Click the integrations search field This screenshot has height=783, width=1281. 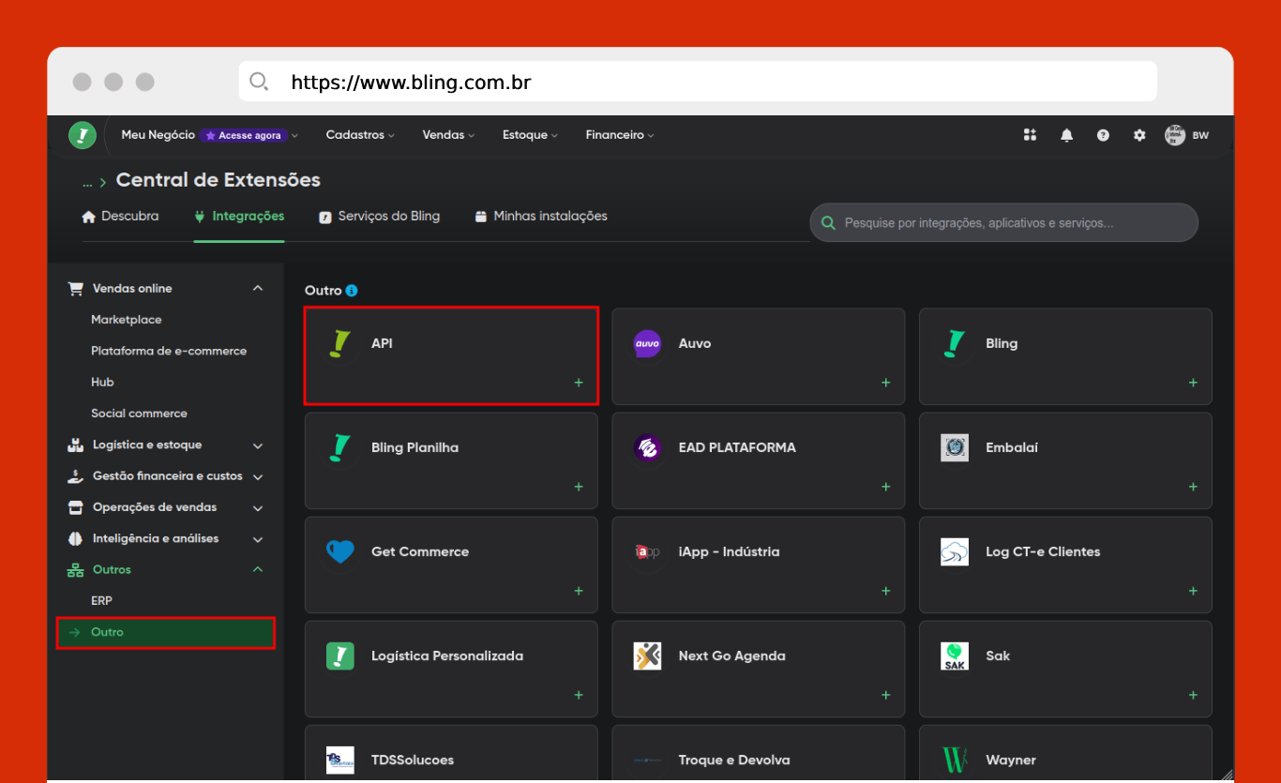tap(1003, 223)
